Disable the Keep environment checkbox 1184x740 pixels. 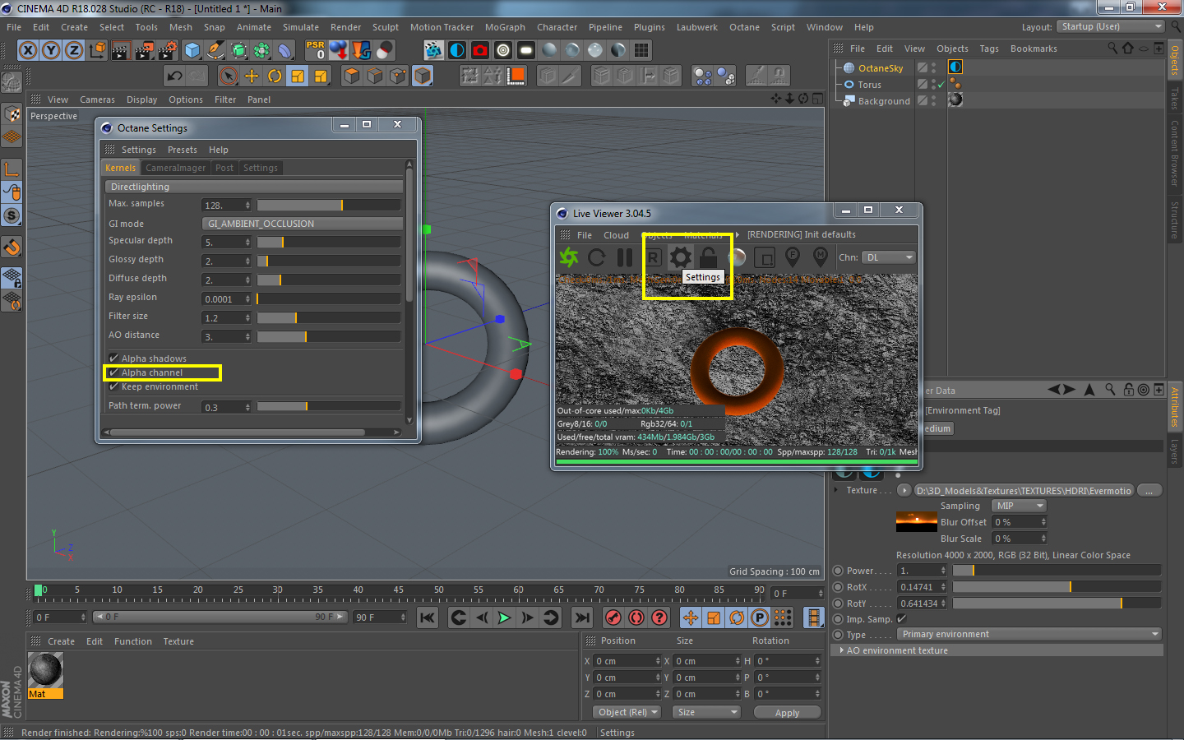[114, 386]
